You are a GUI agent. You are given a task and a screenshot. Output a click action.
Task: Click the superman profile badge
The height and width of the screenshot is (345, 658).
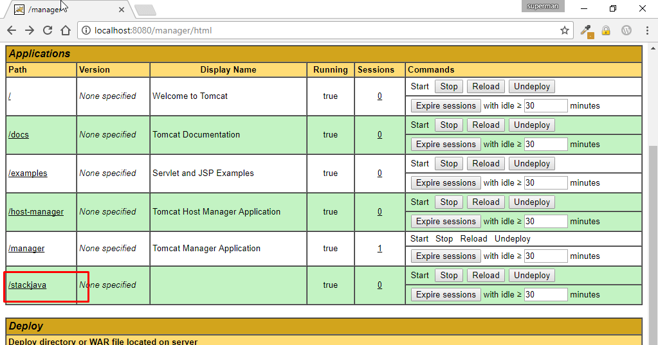543,6
